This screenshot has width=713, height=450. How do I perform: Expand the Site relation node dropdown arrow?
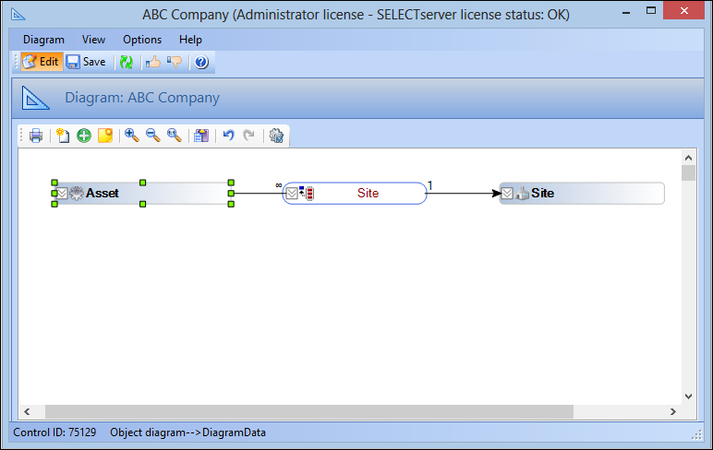coord(292,194)
